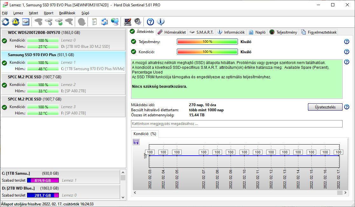Click the grey head silhouette toolbar icon
The image size is (355, 207).
81,22
